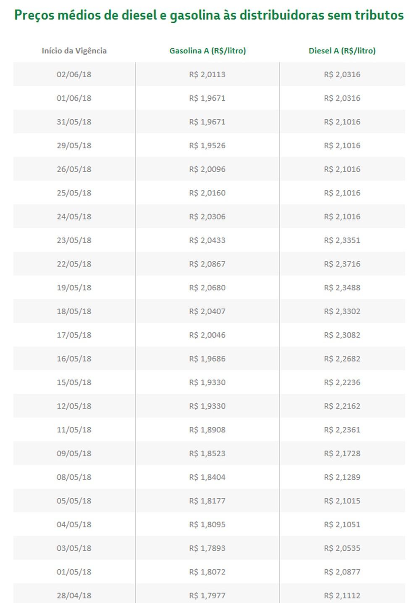Click the 19/05/18 date cell
420x603 pixels.
pos(74,288)
